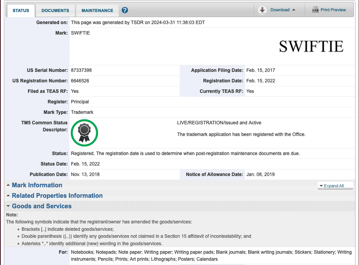
Task: Switch to the STATUS tab
Action: pyautogui.click(x=21, y=10)
